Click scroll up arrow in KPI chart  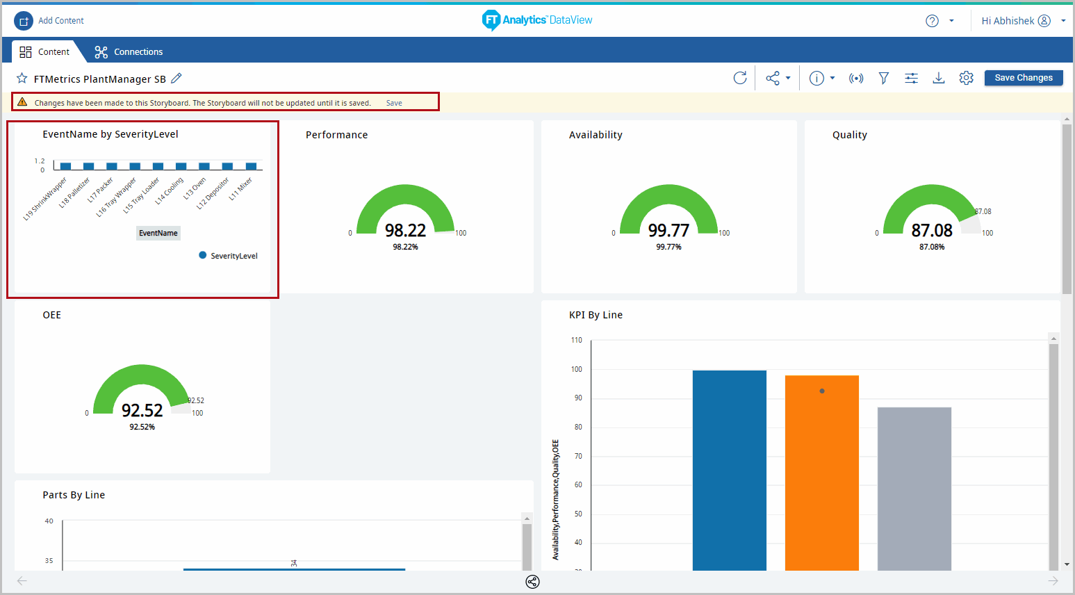pyautogui.click(x=1053, y=338)
